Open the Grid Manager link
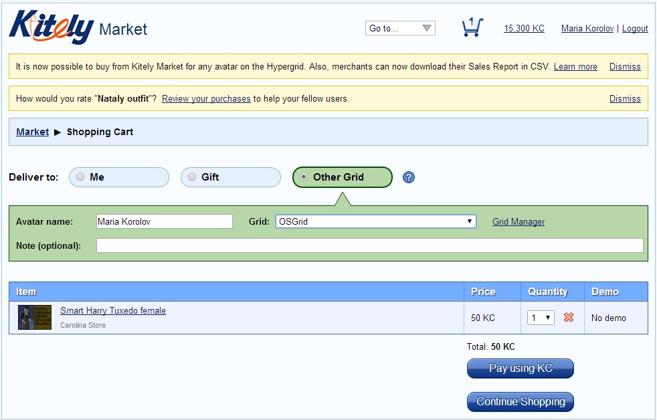The height and width of the screenshot is (420, 657). pos(519,221)
